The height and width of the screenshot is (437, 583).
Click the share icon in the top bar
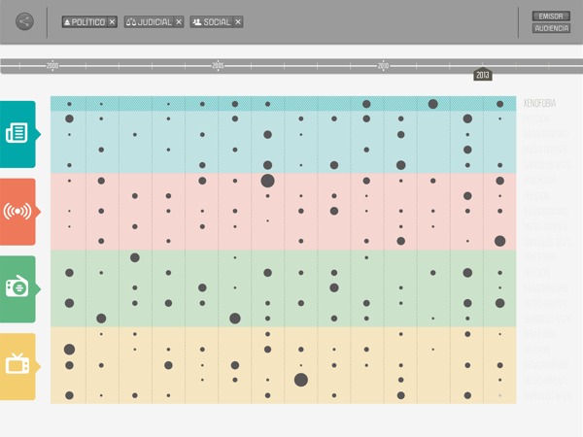[x=24, y=21]
